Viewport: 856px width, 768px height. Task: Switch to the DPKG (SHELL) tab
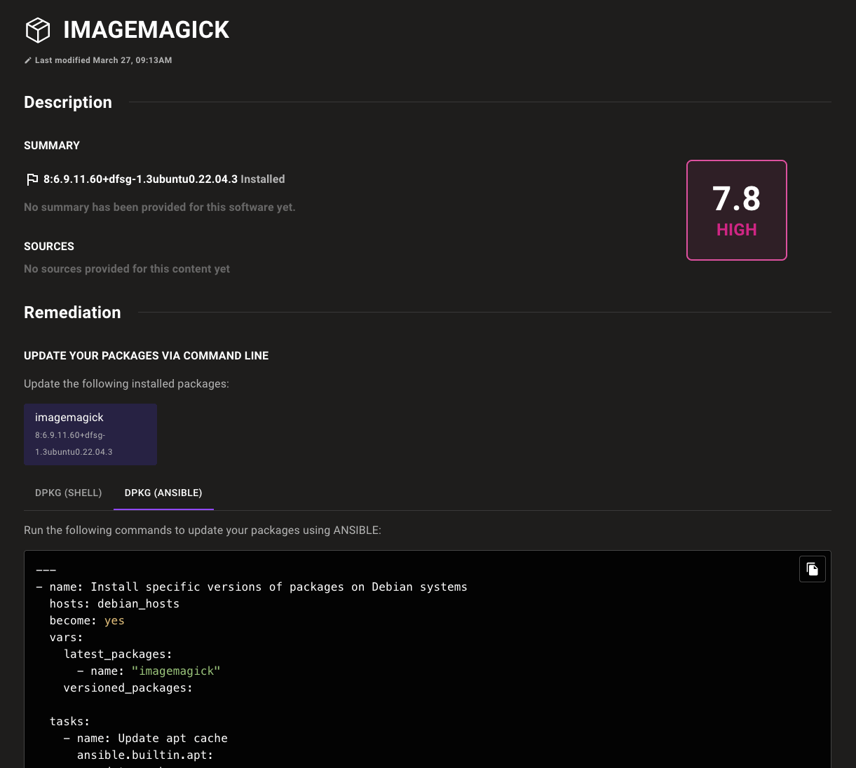(x=68, y=493)
